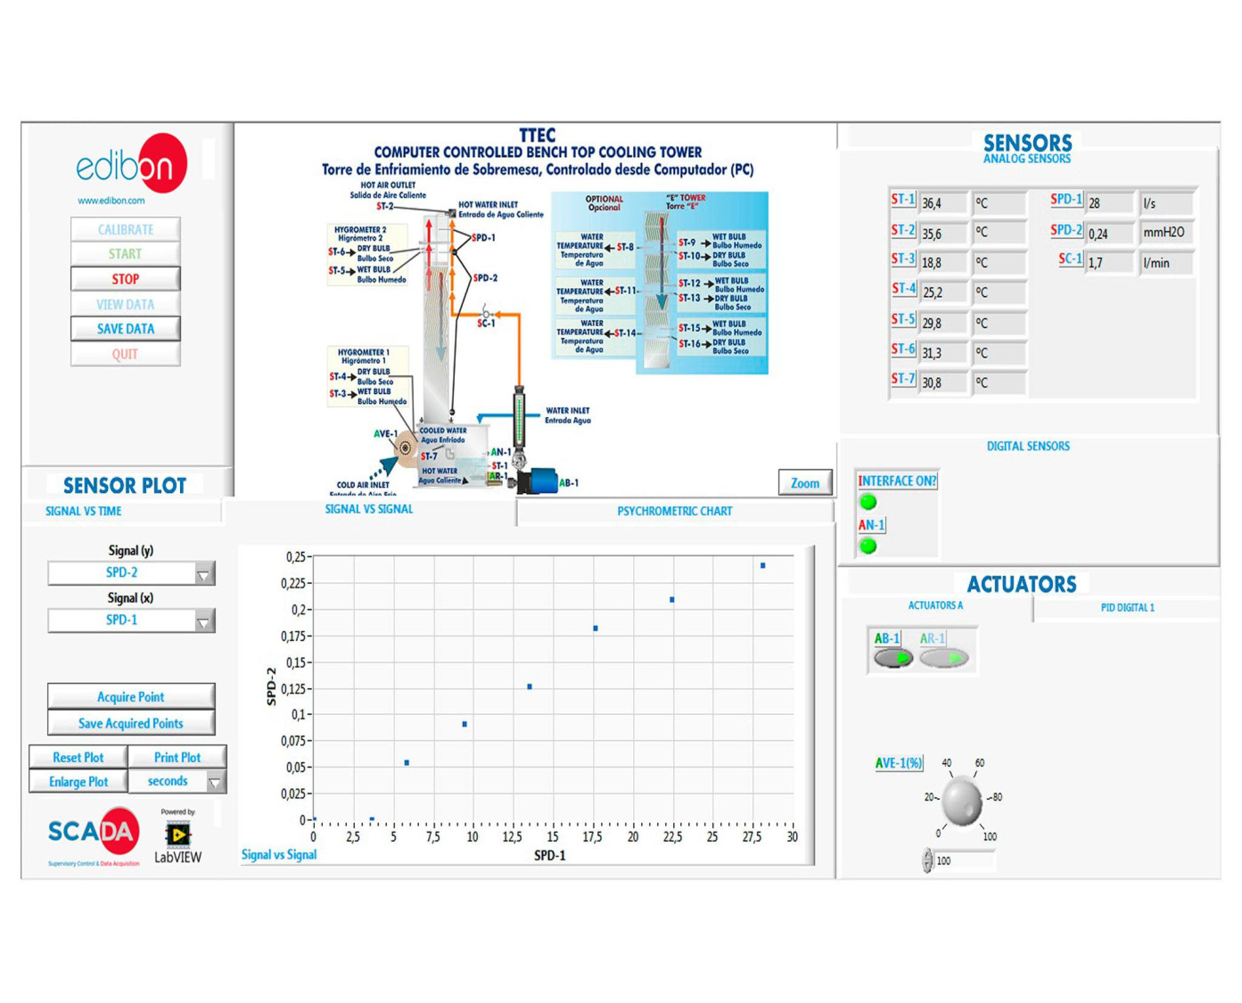Click the AVE-1 value stepper arrows
The height and width of the screenshot is (1003, 1242).
pos(927,860)
